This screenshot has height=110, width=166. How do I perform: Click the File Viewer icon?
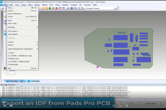(5, 31)
